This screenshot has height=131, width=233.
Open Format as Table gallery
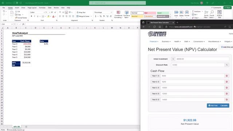(127, 15)
